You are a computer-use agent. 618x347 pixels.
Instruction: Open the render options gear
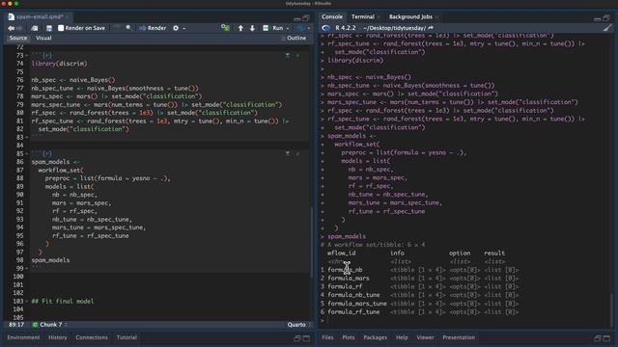point(176,28)
